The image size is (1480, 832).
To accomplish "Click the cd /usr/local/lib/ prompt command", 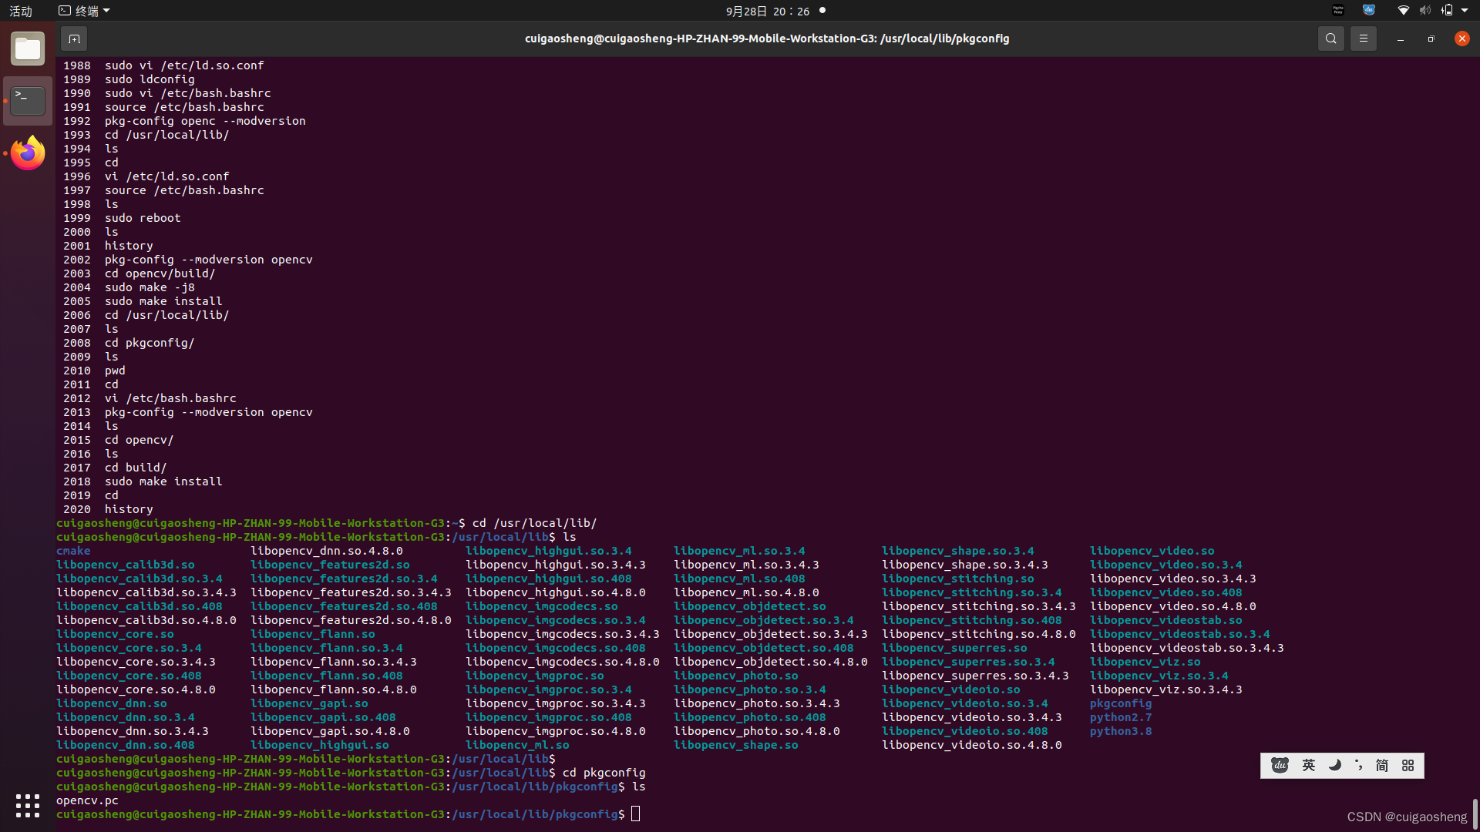I will 535,523.
